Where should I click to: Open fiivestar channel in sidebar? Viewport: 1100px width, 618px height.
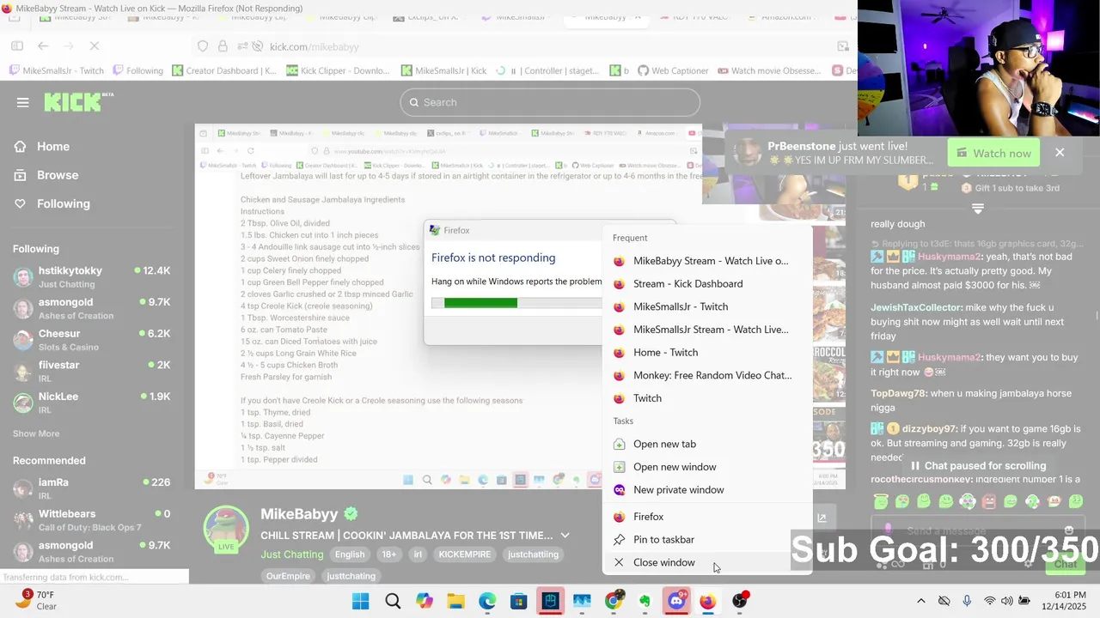tap(91, 371)
